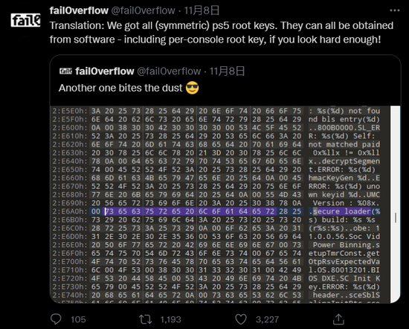Image resolution: width=409 pixels, height=329 pixels.
Task: Open the quoted tweet's @fail0verflow handle
Action: click(169, 71)
